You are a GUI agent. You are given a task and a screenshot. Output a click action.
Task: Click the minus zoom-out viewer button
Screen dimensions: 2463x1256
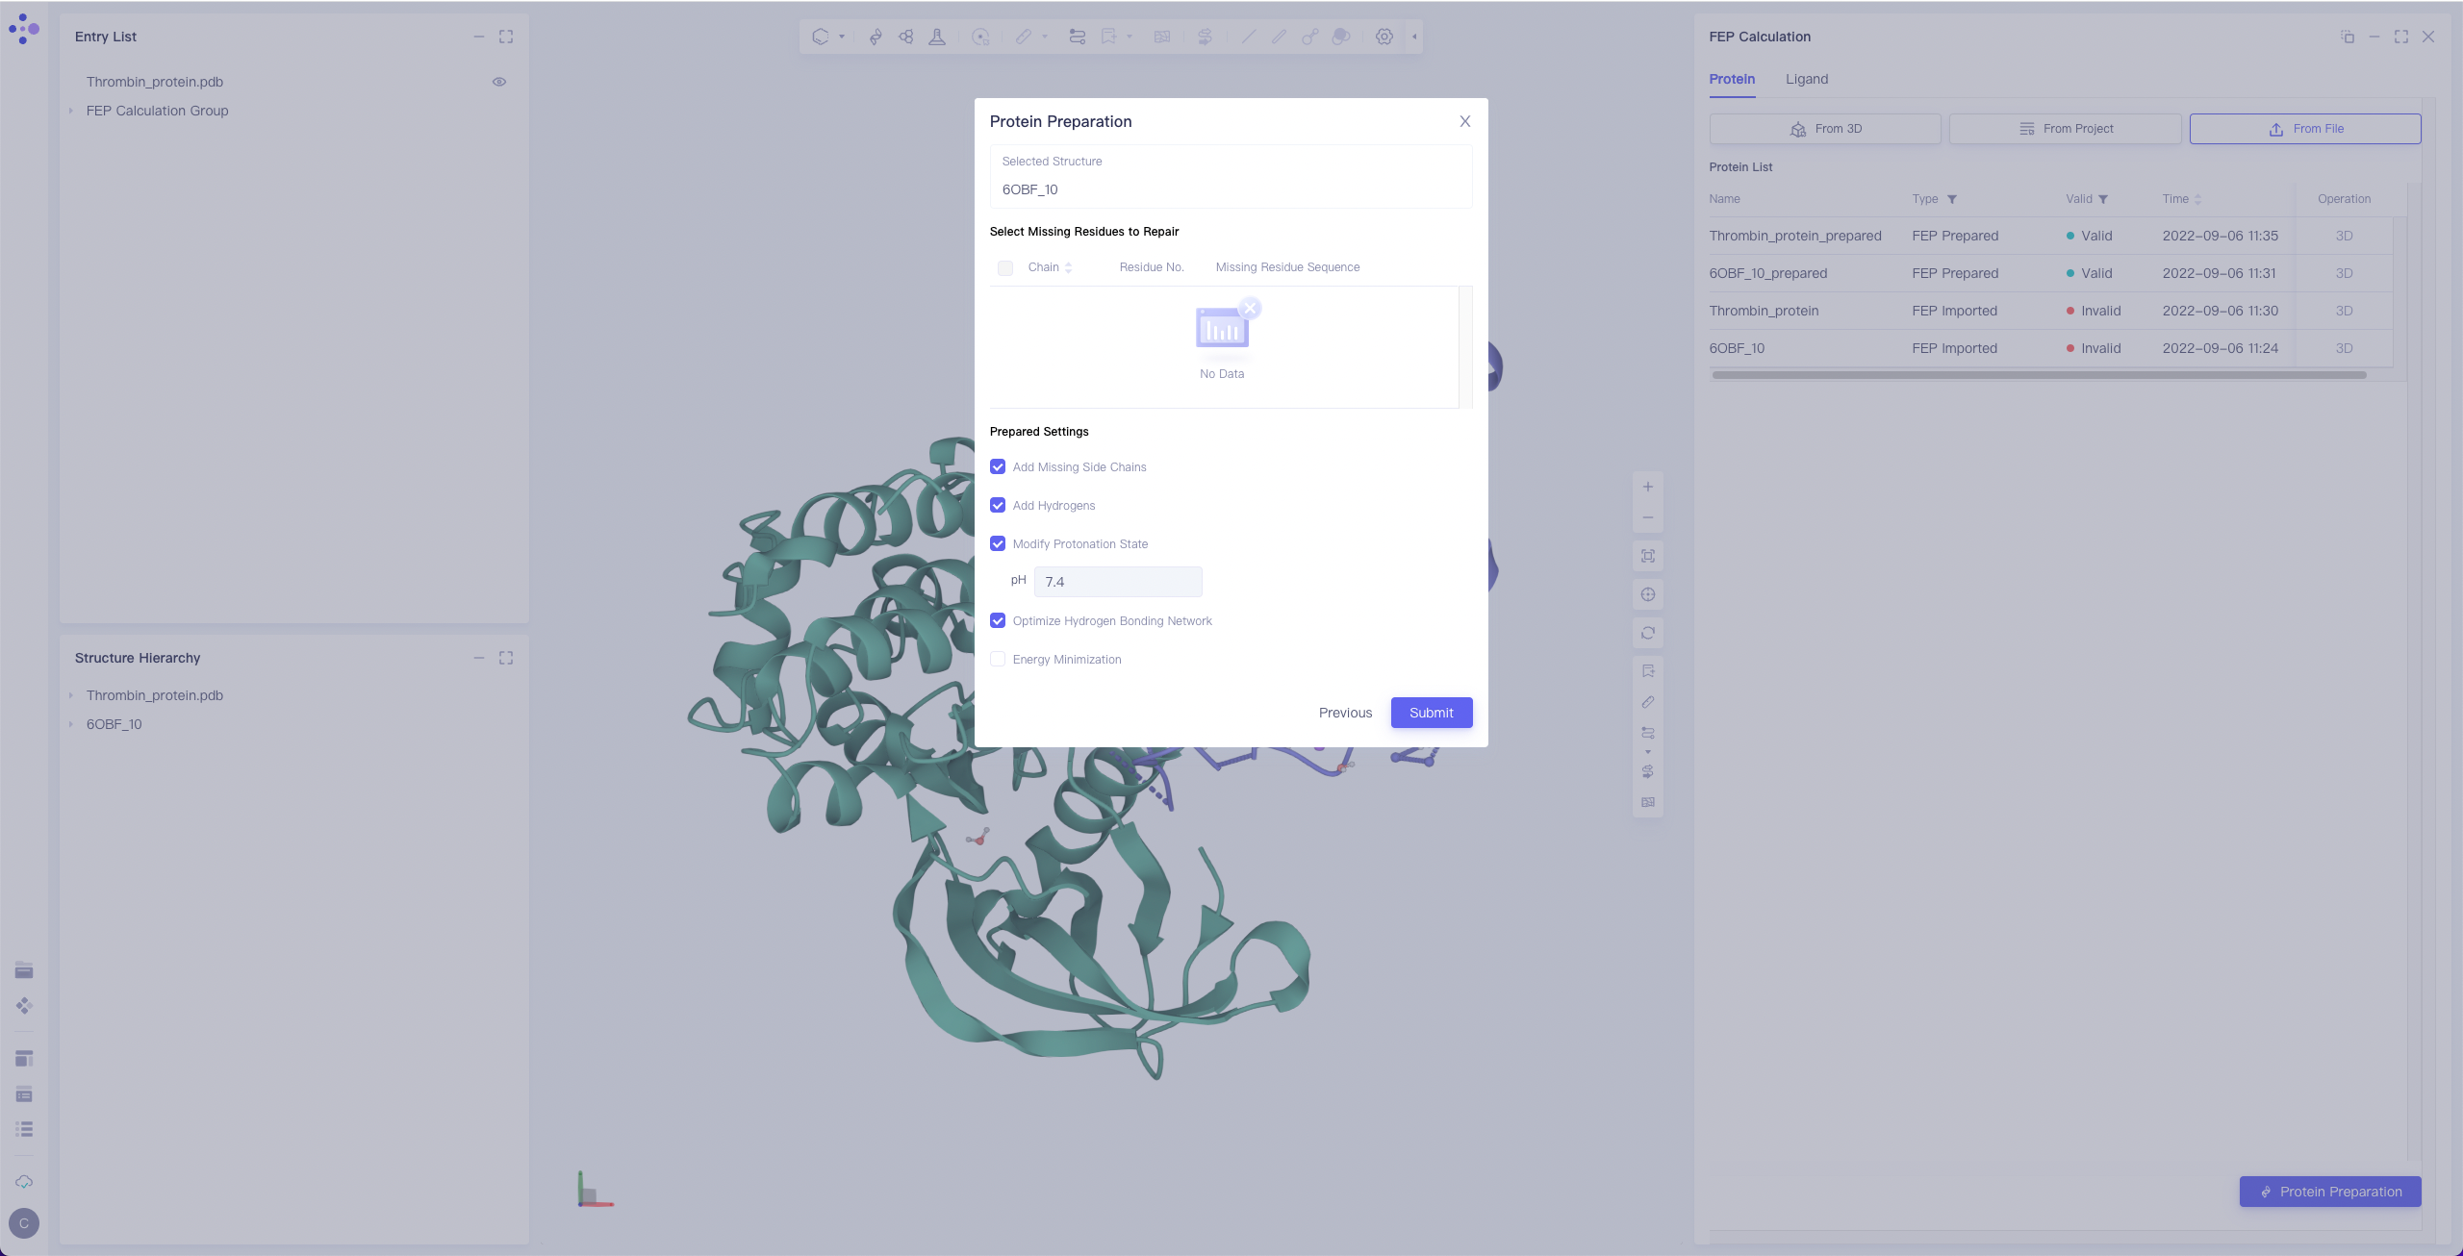[1648, 517]
